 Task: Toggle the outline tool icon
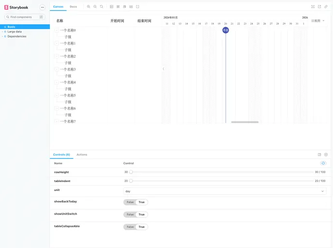(137, 7)
